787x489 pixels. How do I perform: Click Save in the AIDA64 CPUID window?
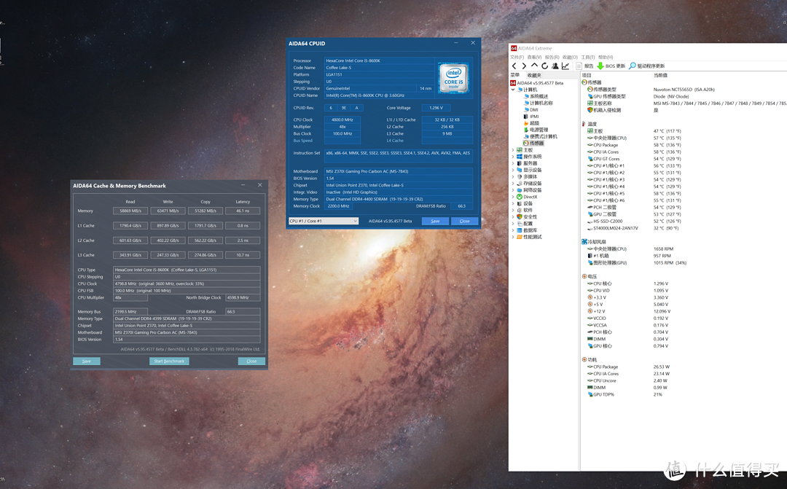pos(435,221)
